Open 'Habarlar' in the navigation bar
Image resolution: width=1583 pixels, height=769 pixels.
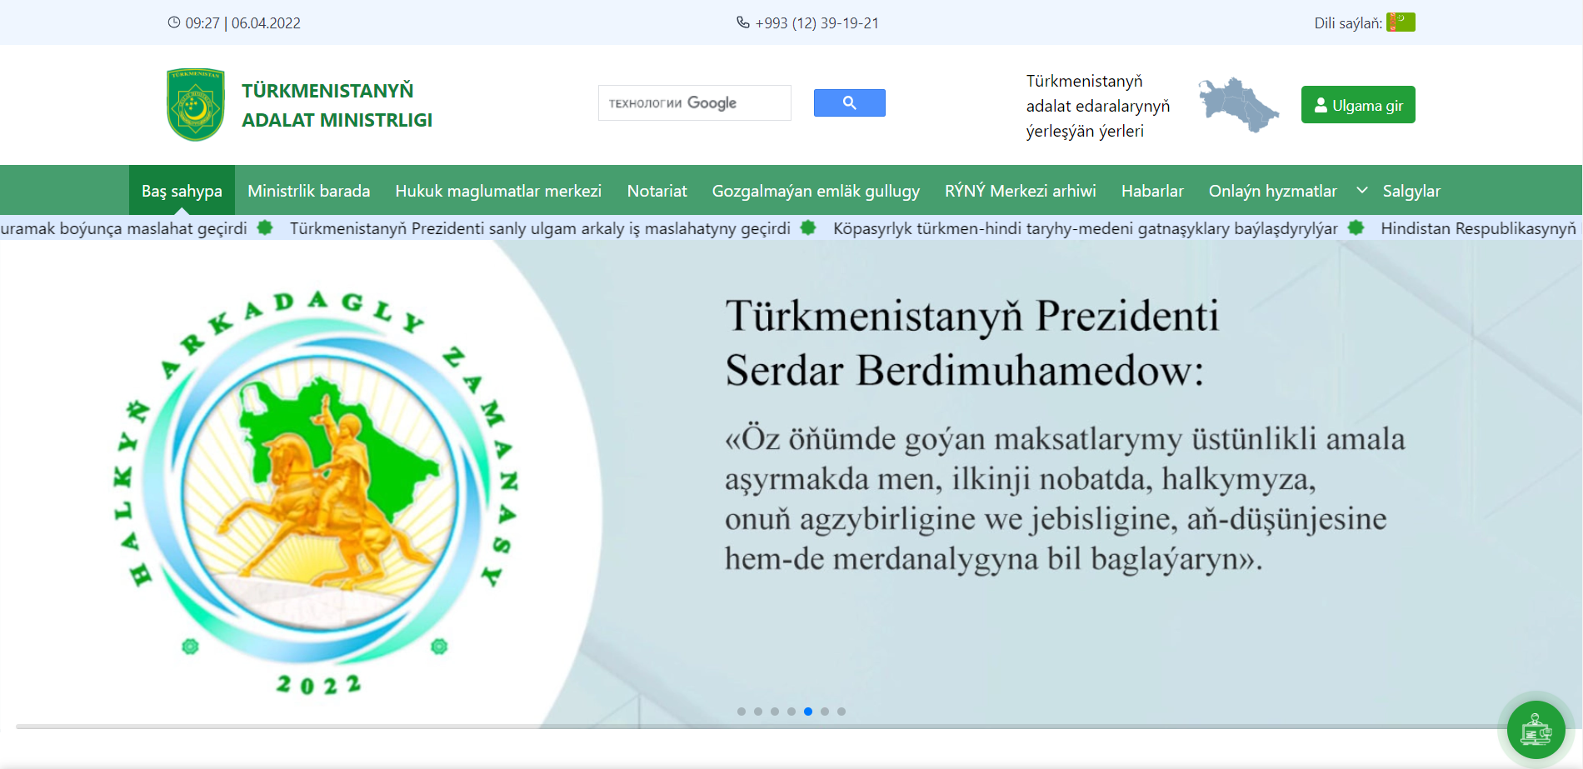[x=1151, y=191]
